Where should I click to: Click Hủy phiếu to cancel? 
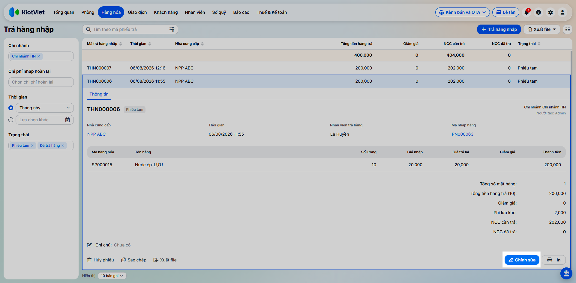click(x=100, y=260)
